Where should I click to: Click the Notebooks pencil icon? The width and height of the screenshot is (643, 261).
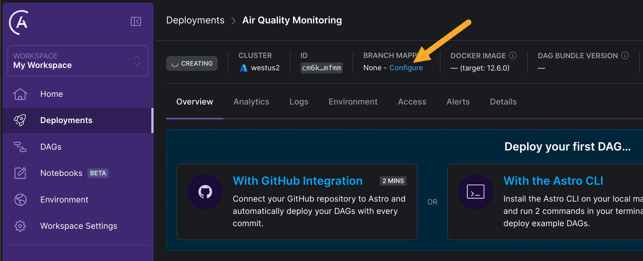coord(20,173)
